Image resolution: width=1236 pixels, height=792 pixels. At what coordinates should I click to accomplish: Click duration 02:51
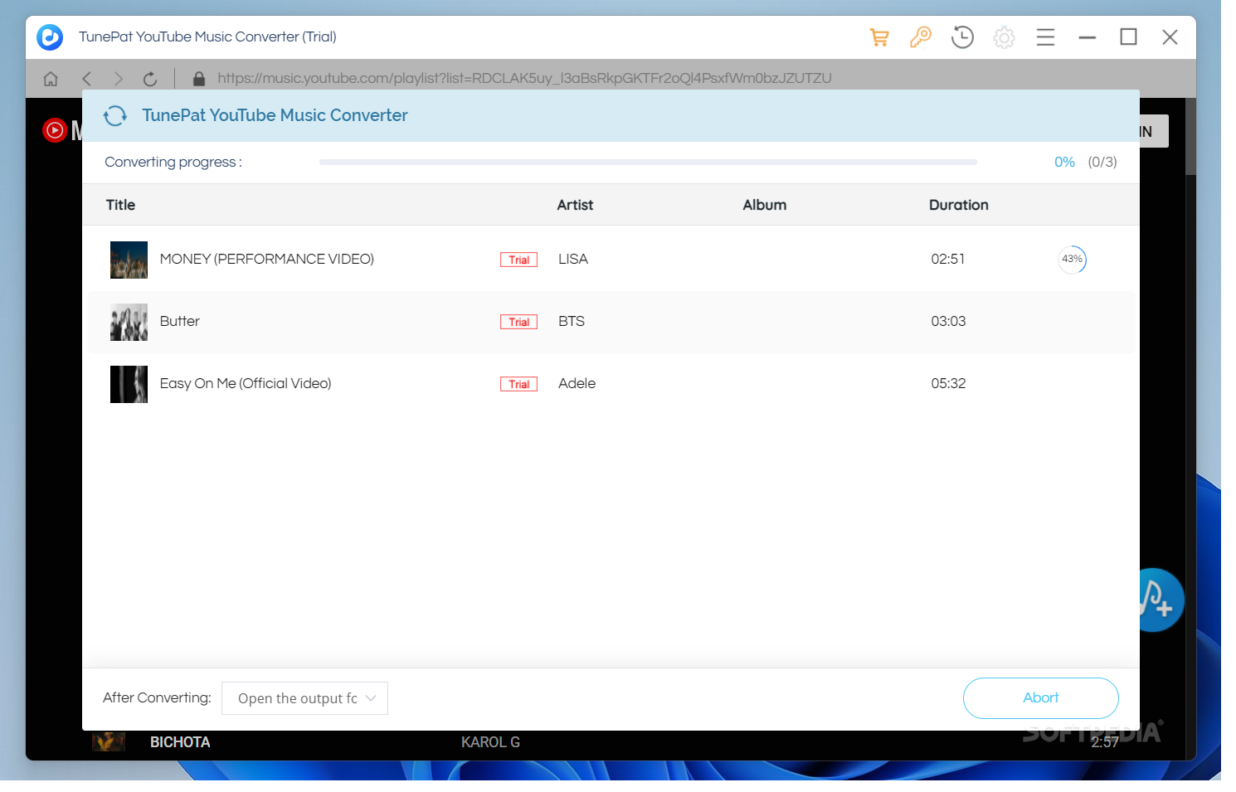click(947, 259)
